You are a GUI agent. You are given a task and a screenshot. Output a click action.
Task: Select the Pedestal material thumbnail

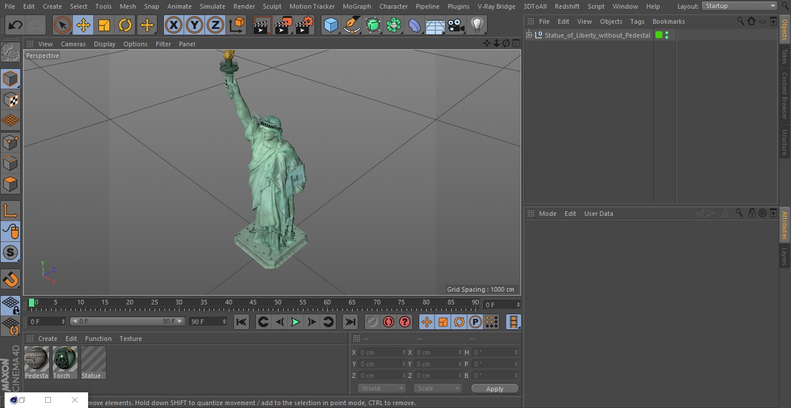point(36,363)
